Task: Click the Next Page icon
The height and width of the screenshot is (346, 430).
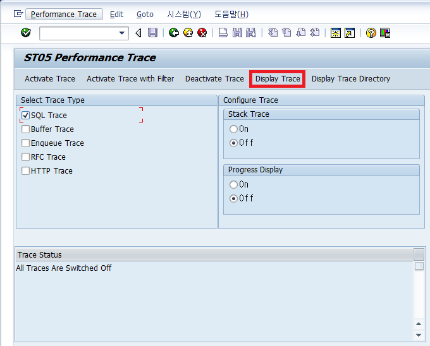Action: pyautogui.click(x=301, y=33)
